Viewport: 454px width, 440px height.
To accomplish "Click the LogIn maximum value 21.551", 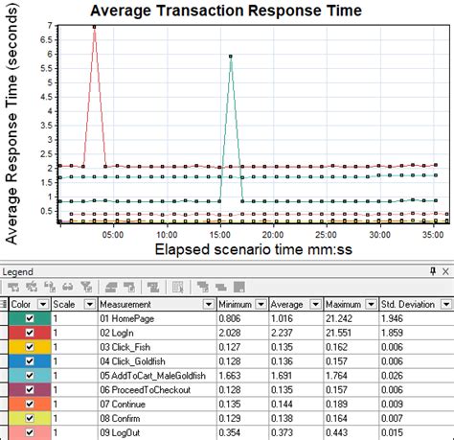I will [x=338, y=333].
